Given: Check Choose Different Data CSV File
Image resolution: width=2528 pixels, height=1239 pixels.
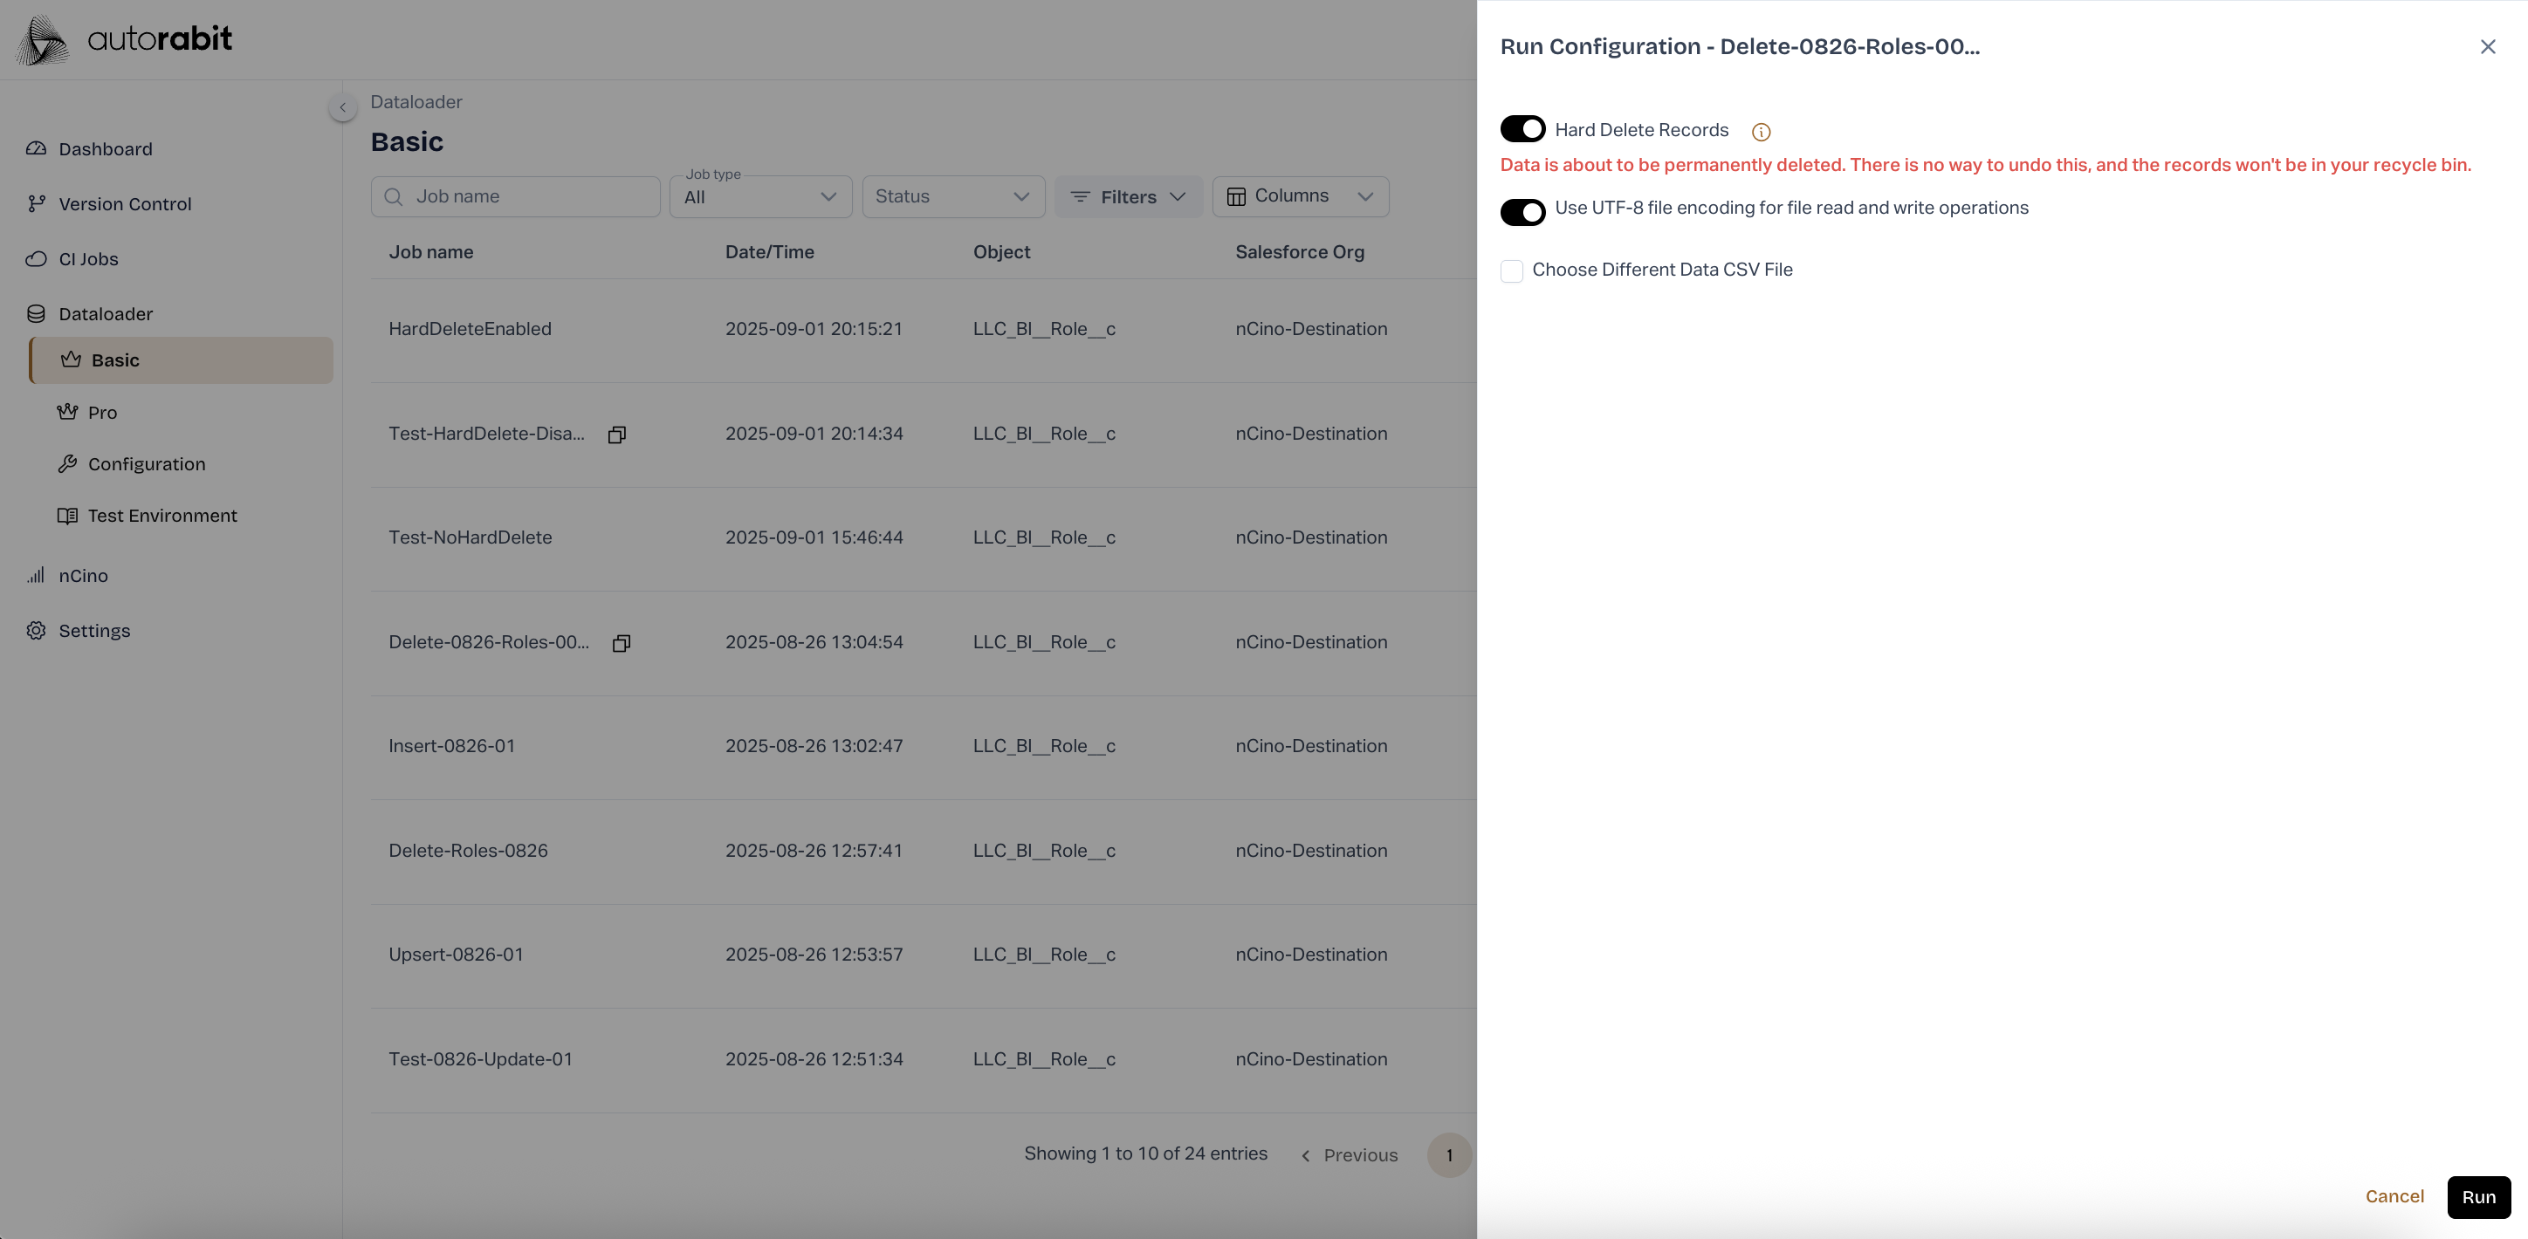Looking at the screenshot, I should coord(1511,270).
